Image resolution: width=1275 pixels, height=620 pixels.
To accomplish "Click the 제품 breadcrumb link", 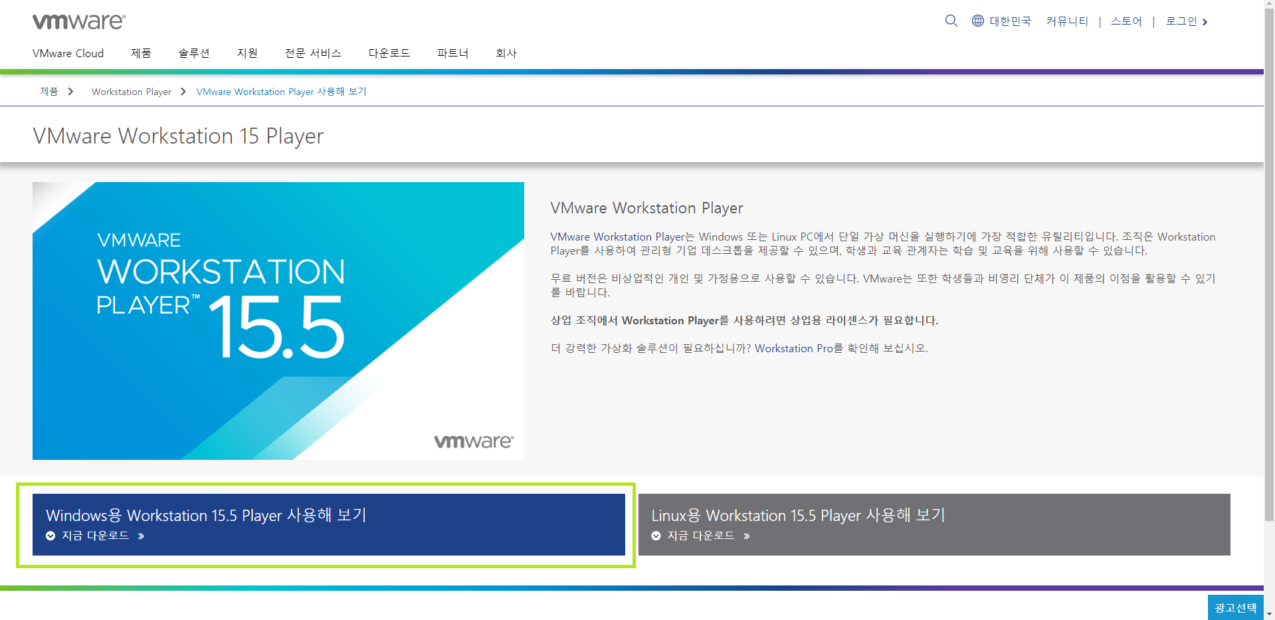I will click(x=49, y=92).
